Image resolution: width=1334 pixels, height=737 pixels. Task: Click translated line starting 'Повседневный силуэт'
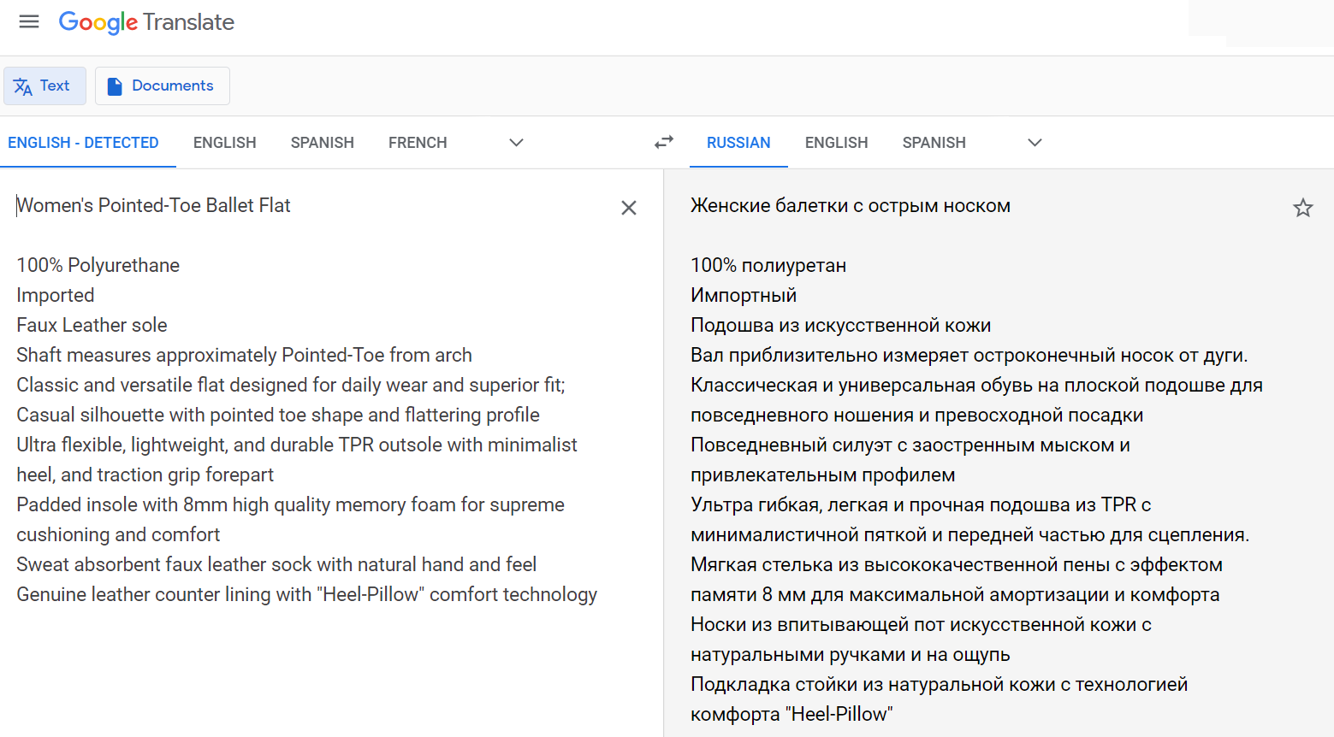910,460
